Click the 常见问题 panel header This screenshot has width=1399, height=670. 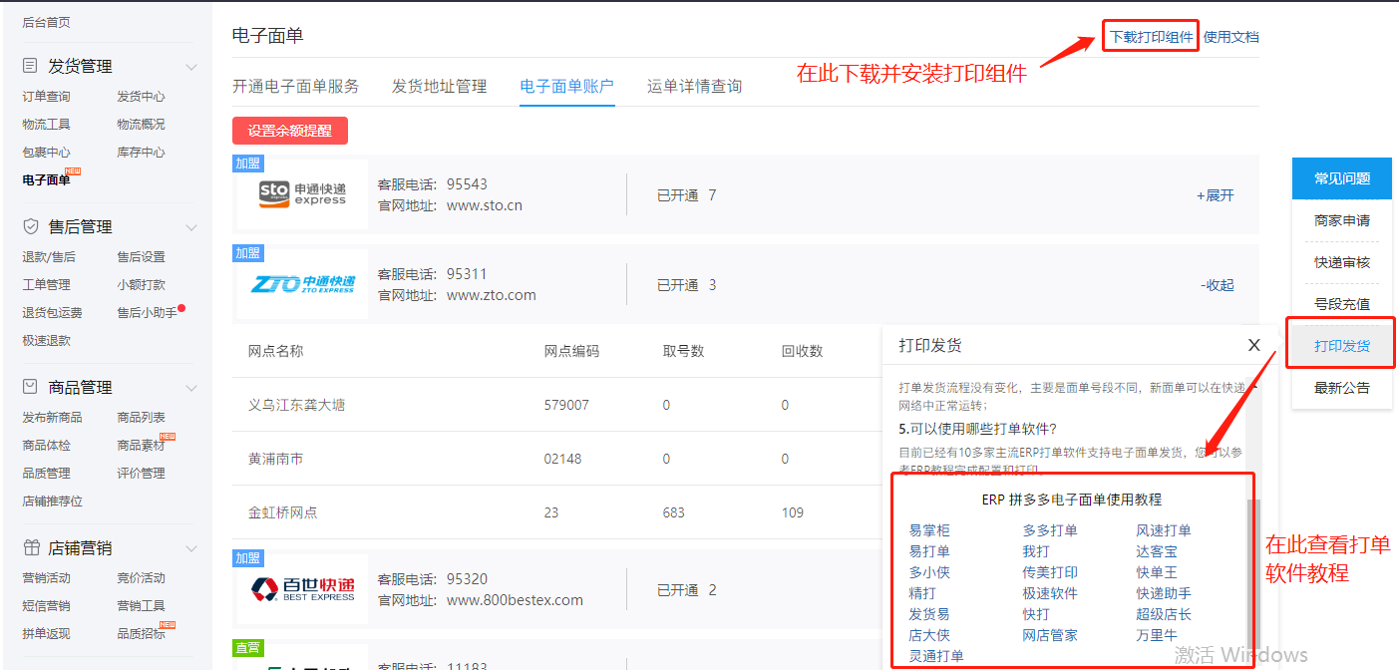1341,178
